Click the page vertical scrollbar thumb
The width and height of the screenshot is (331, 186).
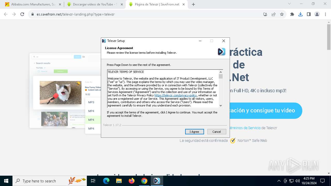329,37
